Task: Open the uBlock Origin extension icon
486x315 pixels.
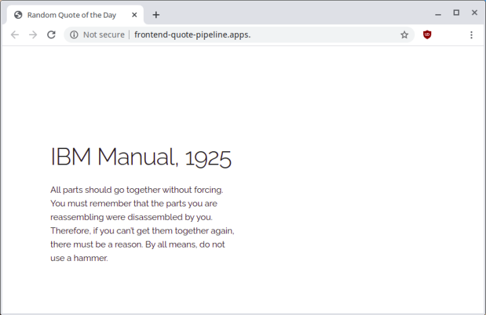Action: pos(427,34)
